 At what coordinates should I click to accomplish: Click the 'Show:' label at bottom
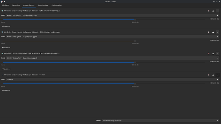tap(99, 120)
